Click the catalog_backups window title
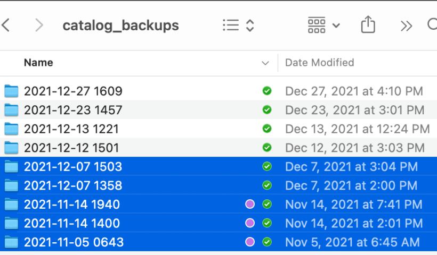This screenshot has width=437, height=255. tap(120, 26)
